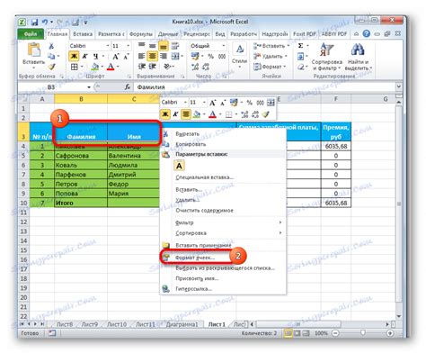Open the Файл tab
Viewport: 426px width, 353px height.
[31, 34]
